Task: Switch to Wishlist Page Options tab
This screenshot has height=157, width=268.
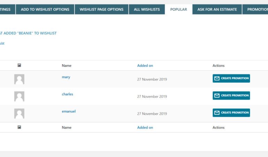Action: pos(101,9)
